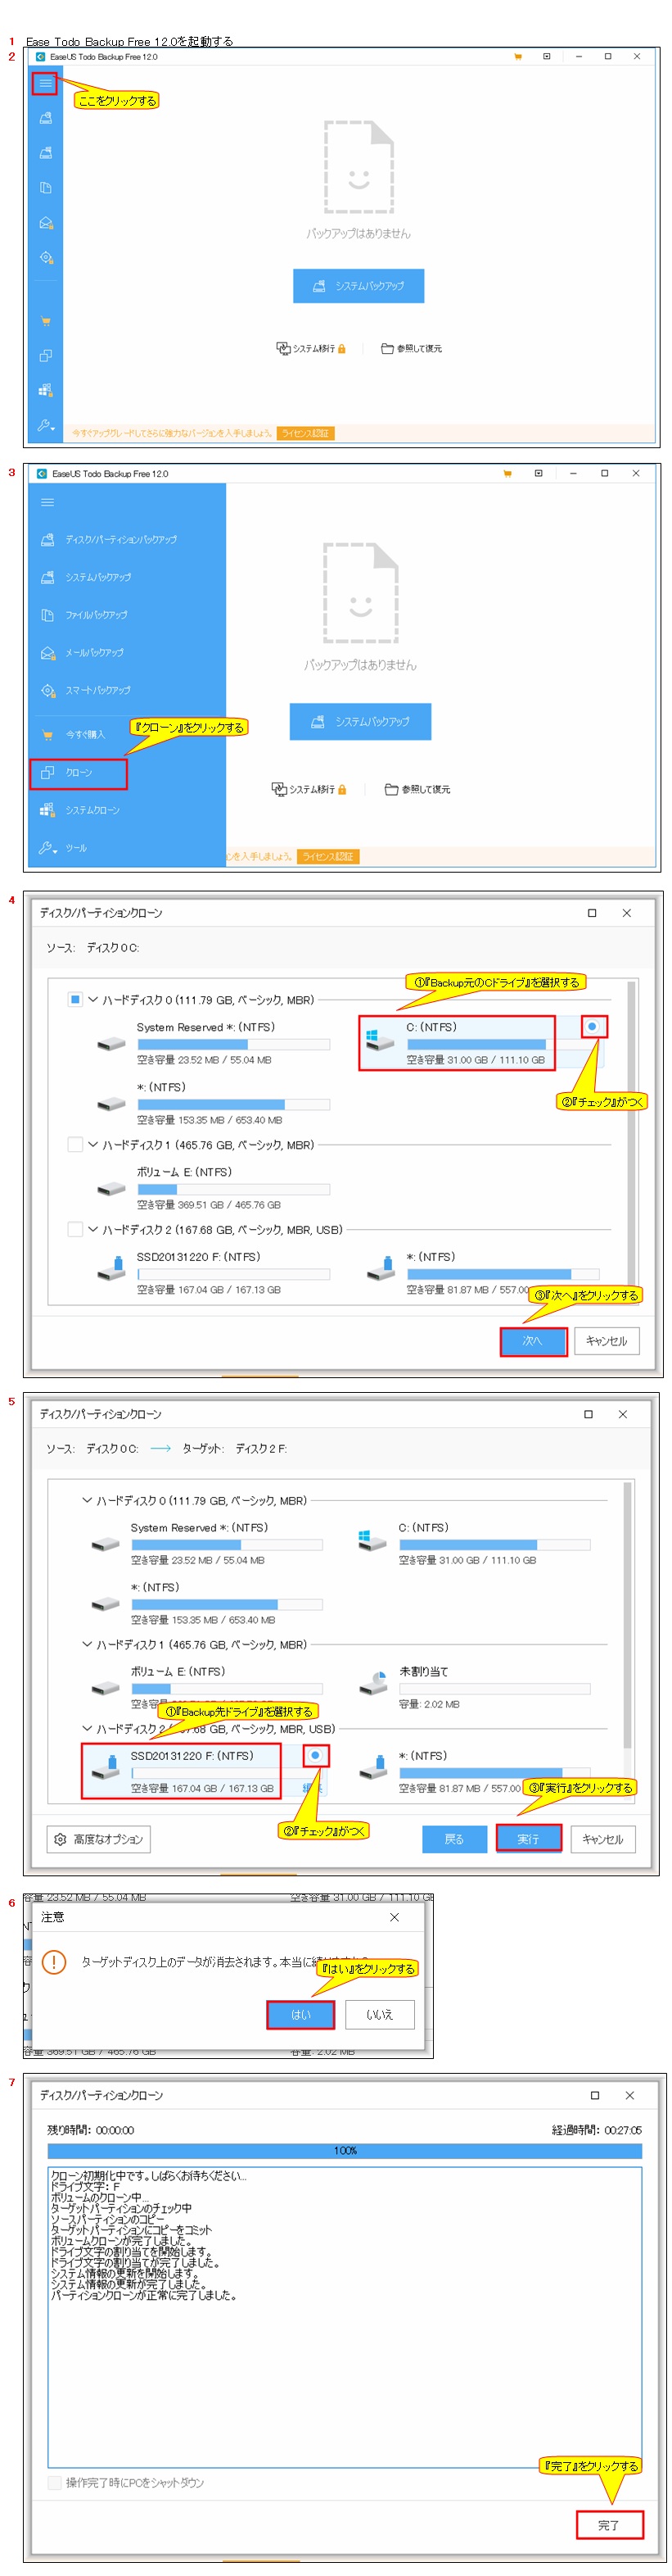Toggle ハードディスク 0 checkbox in source-selection dialog

click(x=74, y=999)
